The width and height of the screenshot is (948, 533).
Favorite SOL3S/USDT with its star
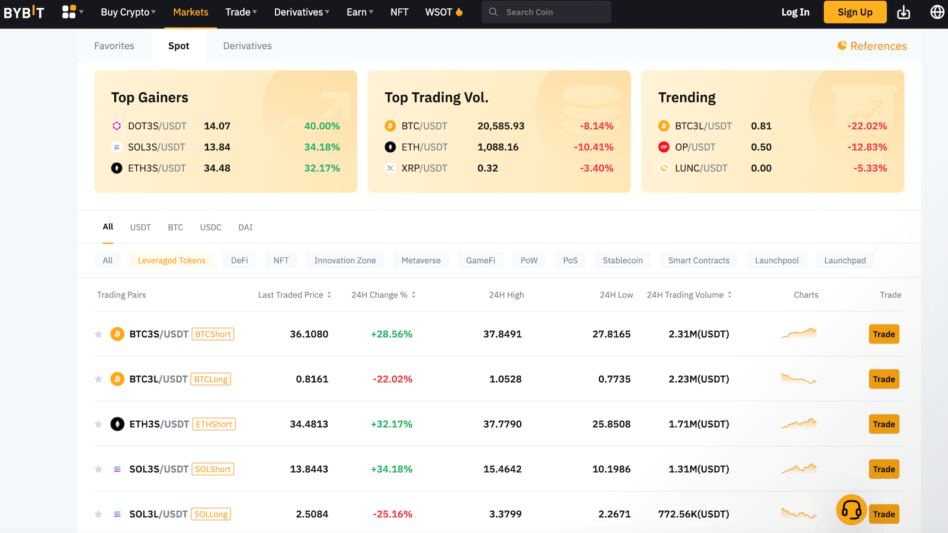pos(98,469)
